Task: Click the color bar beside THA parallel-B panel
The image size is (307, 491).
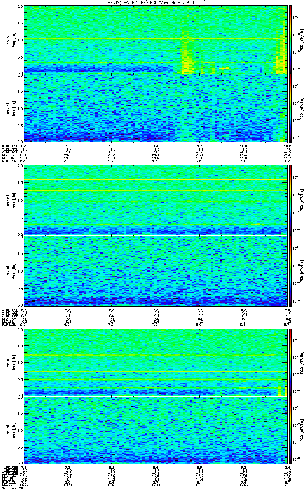Action: (291, 108)
